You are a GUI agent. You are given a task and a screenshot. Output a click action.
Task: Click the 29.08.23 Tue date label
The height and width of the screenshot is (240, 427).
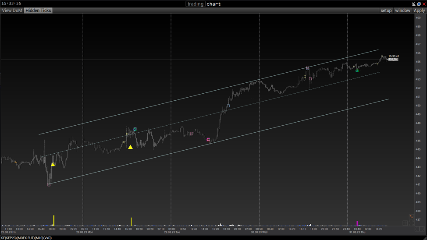pos(172,232)
